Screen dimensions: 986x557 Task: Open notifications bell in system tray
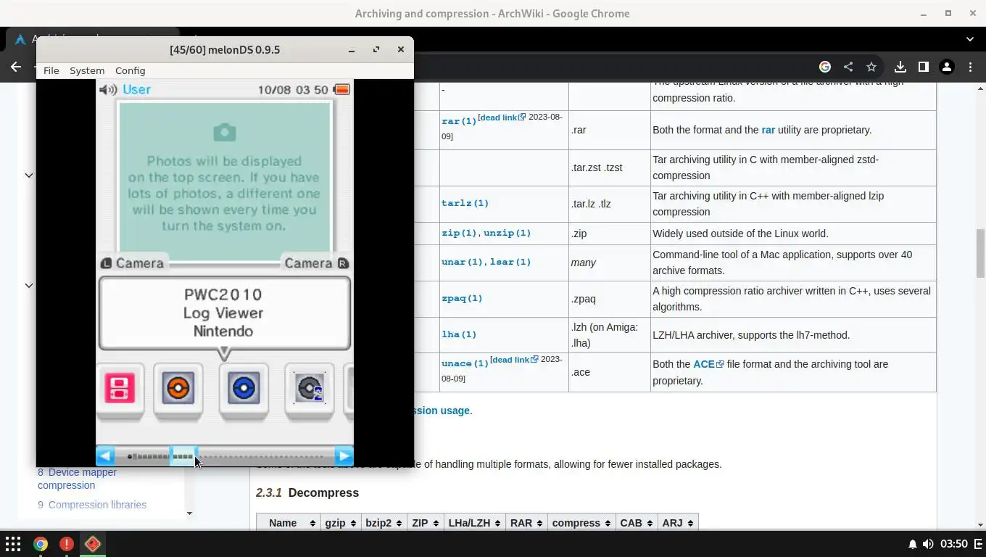click(913, 544)
